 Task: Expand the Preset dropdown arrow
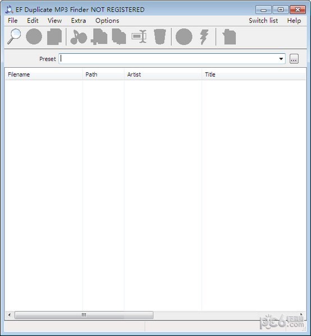(x=281, y=59)
